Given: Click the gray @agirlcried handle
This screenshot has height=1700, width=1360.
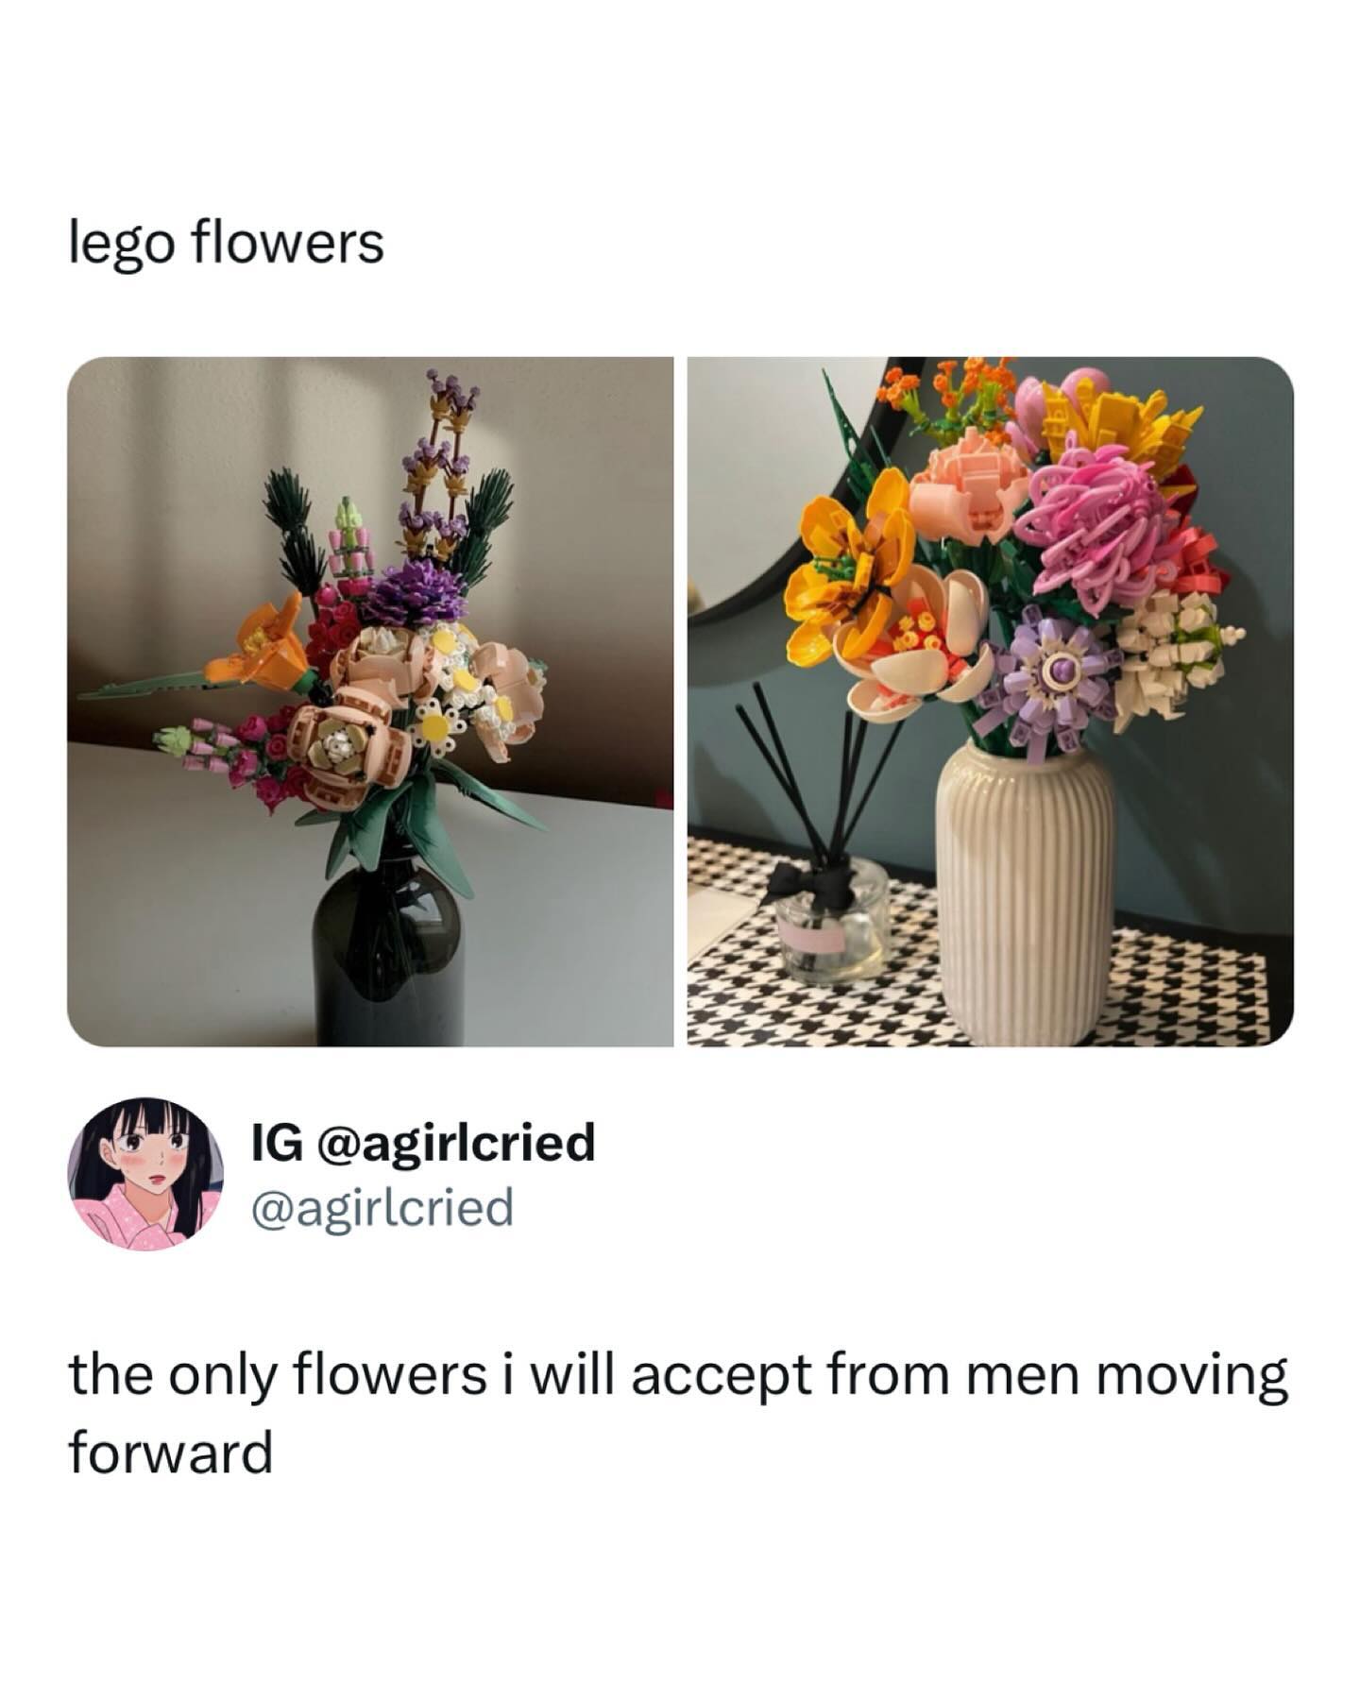Looking at the screenshot, I should 382,1206.
